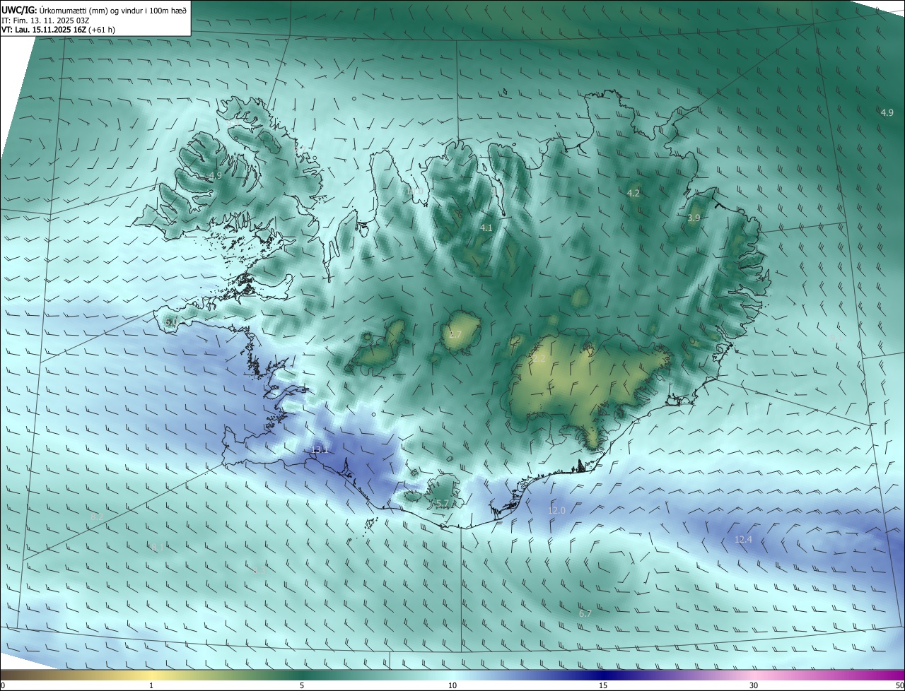This screenshot has height=691, width=905.
Task: Click the 50 tick on the colour scale
Action: (x=899, y=685)
